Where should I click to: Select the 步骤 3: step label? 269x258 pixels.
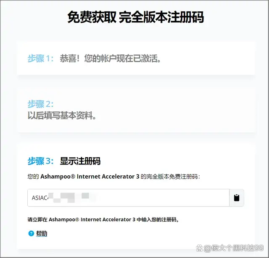(40, 161)
